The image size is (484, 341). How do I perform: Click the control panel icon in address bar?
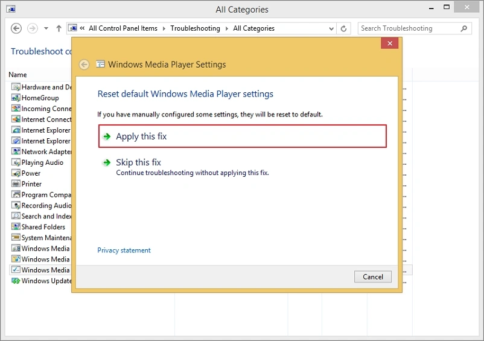tap(72, 28)
